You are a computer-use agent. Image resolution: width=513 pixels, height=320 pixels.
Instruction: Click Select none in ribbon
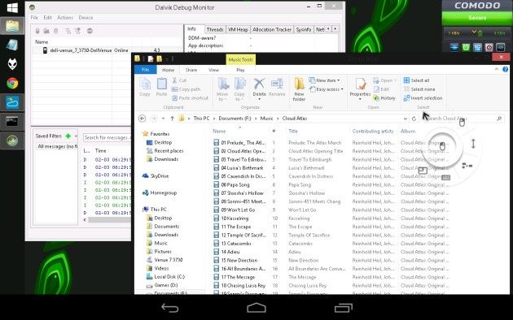(419, 89)
